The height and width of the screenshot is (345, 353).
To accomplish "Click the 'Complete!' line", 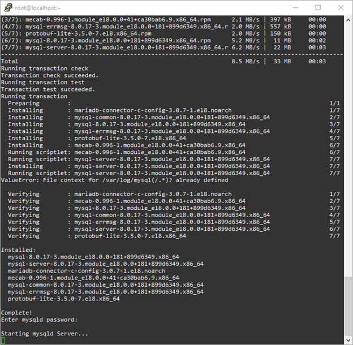I will pos(16,313).
